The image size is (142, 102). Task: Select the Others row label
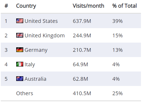tap(25, 93)
